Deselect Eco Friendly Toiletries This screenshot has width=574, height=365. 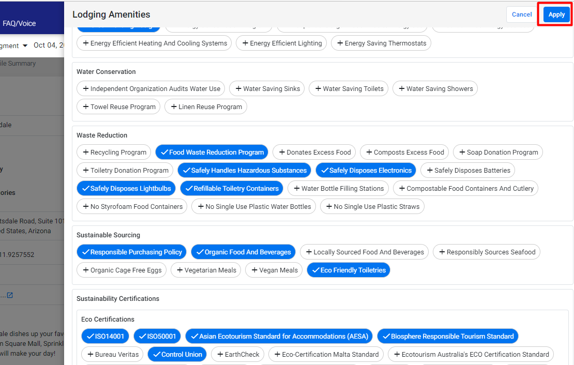click(349, 270)
